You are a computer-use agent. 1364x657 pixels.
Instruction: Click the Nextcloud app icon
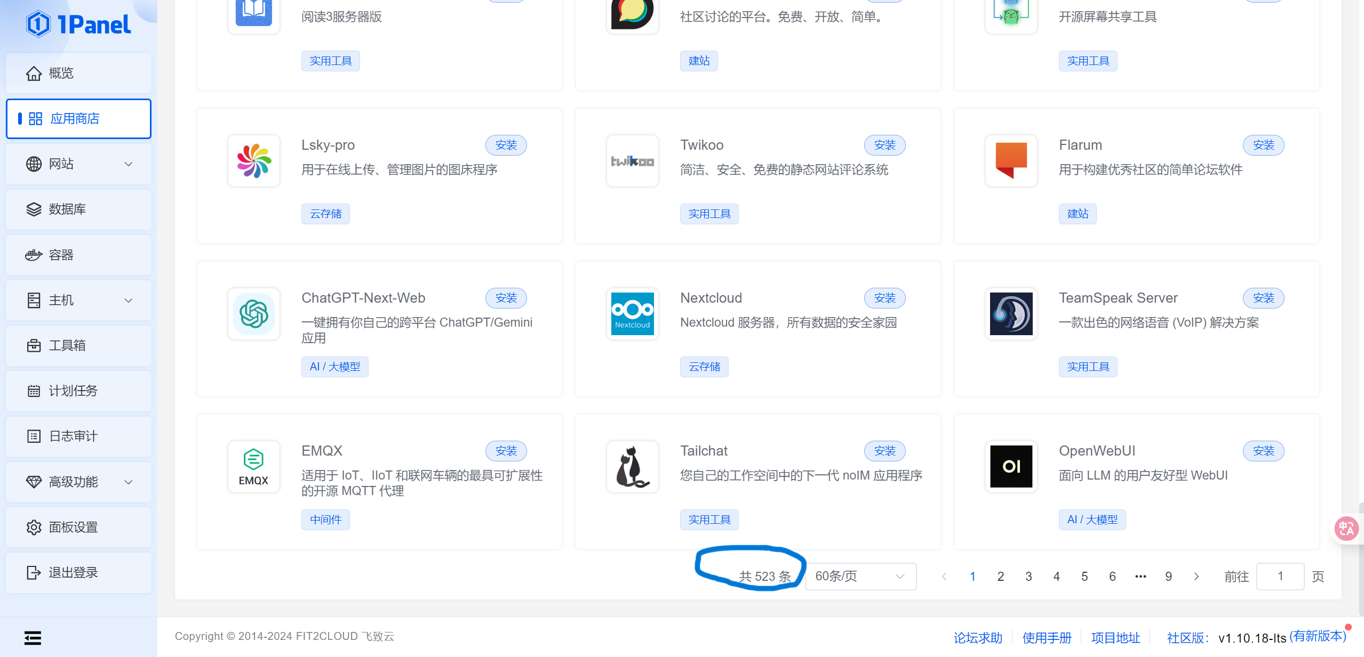tap(633, 314)
